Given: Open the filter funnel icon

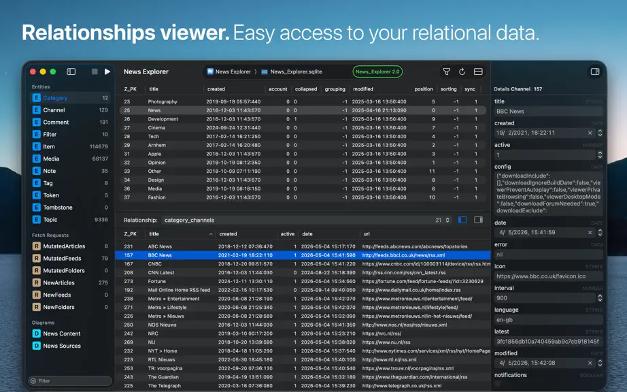Looking at the screenshot, I should point(446,71).
